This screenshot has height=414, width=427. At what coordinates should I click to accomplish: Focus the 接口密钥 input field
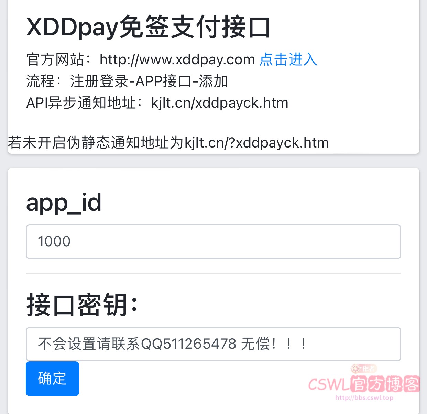[213, 344]
